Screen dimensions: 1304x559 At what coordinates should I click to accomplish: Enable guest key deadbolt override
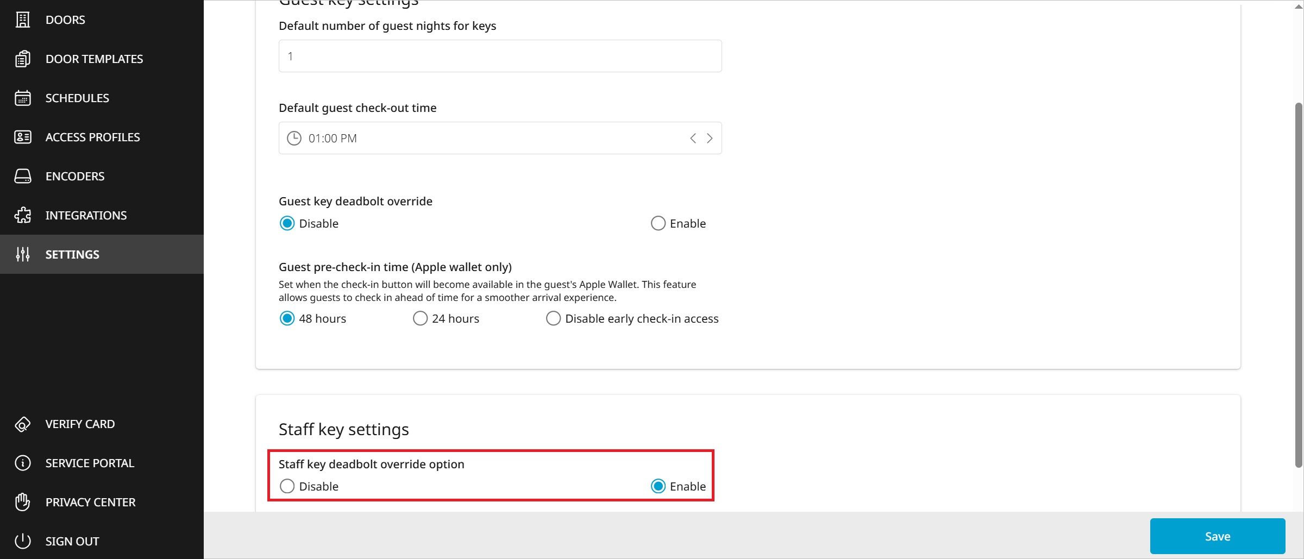pos(658,223)
